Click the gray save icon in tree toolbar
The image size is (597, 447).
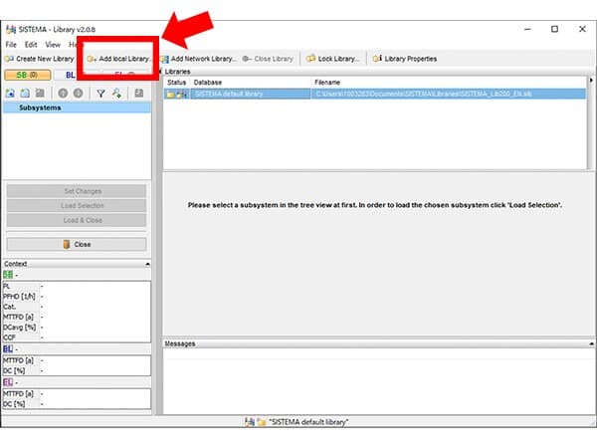point(40,93)
